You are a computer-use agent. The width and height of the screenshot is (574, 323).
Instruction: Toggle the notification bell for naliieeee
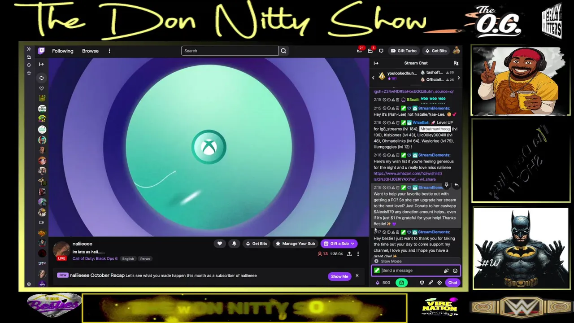coord(234,244)
